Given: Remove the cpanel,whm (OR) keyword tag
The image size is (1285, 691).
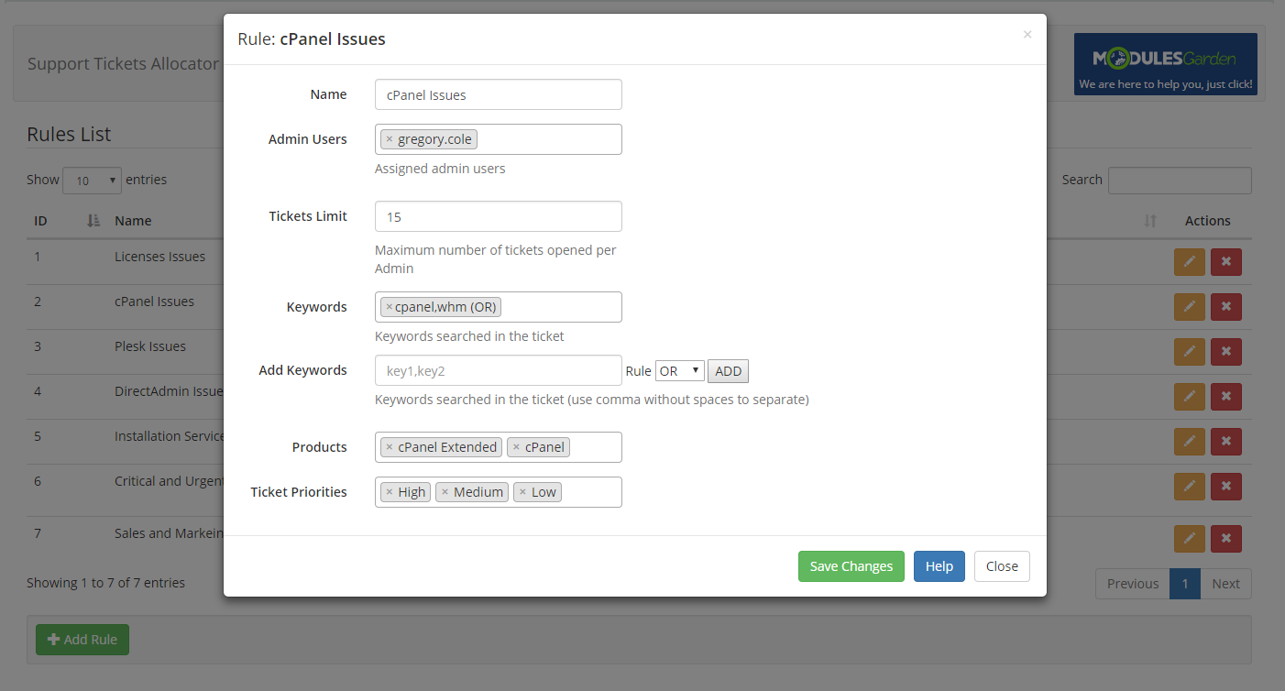Looking at the screenshot, I should click(389, 307).
